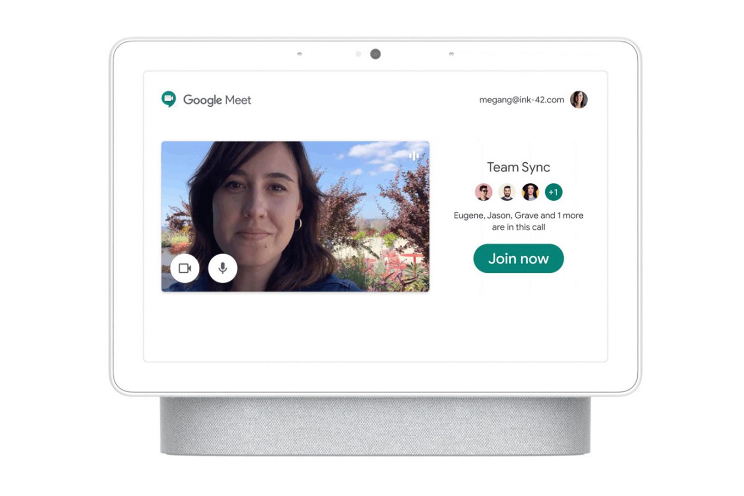Join the Team Sync call now

pos(519,259)
